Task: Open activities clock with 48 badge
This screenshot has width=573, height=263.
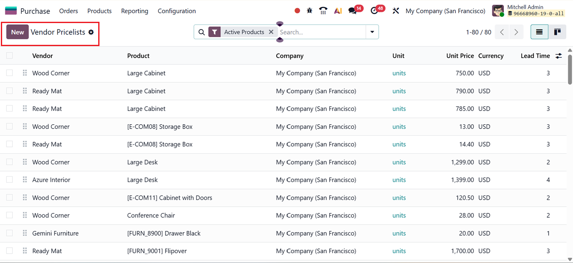Action: [374, 11]
